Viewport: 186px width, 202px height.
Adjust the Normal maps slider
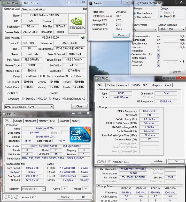click(171, 40)
